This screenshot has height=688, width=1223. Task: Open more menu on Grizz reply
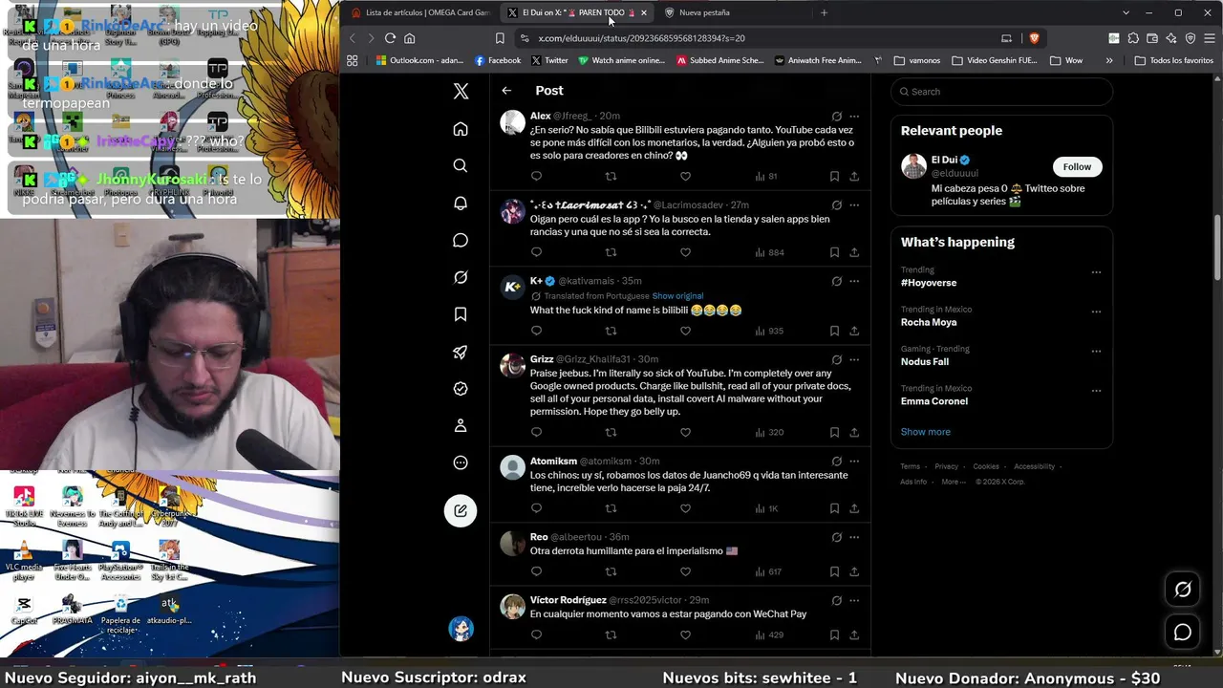[x=854, y=360]
